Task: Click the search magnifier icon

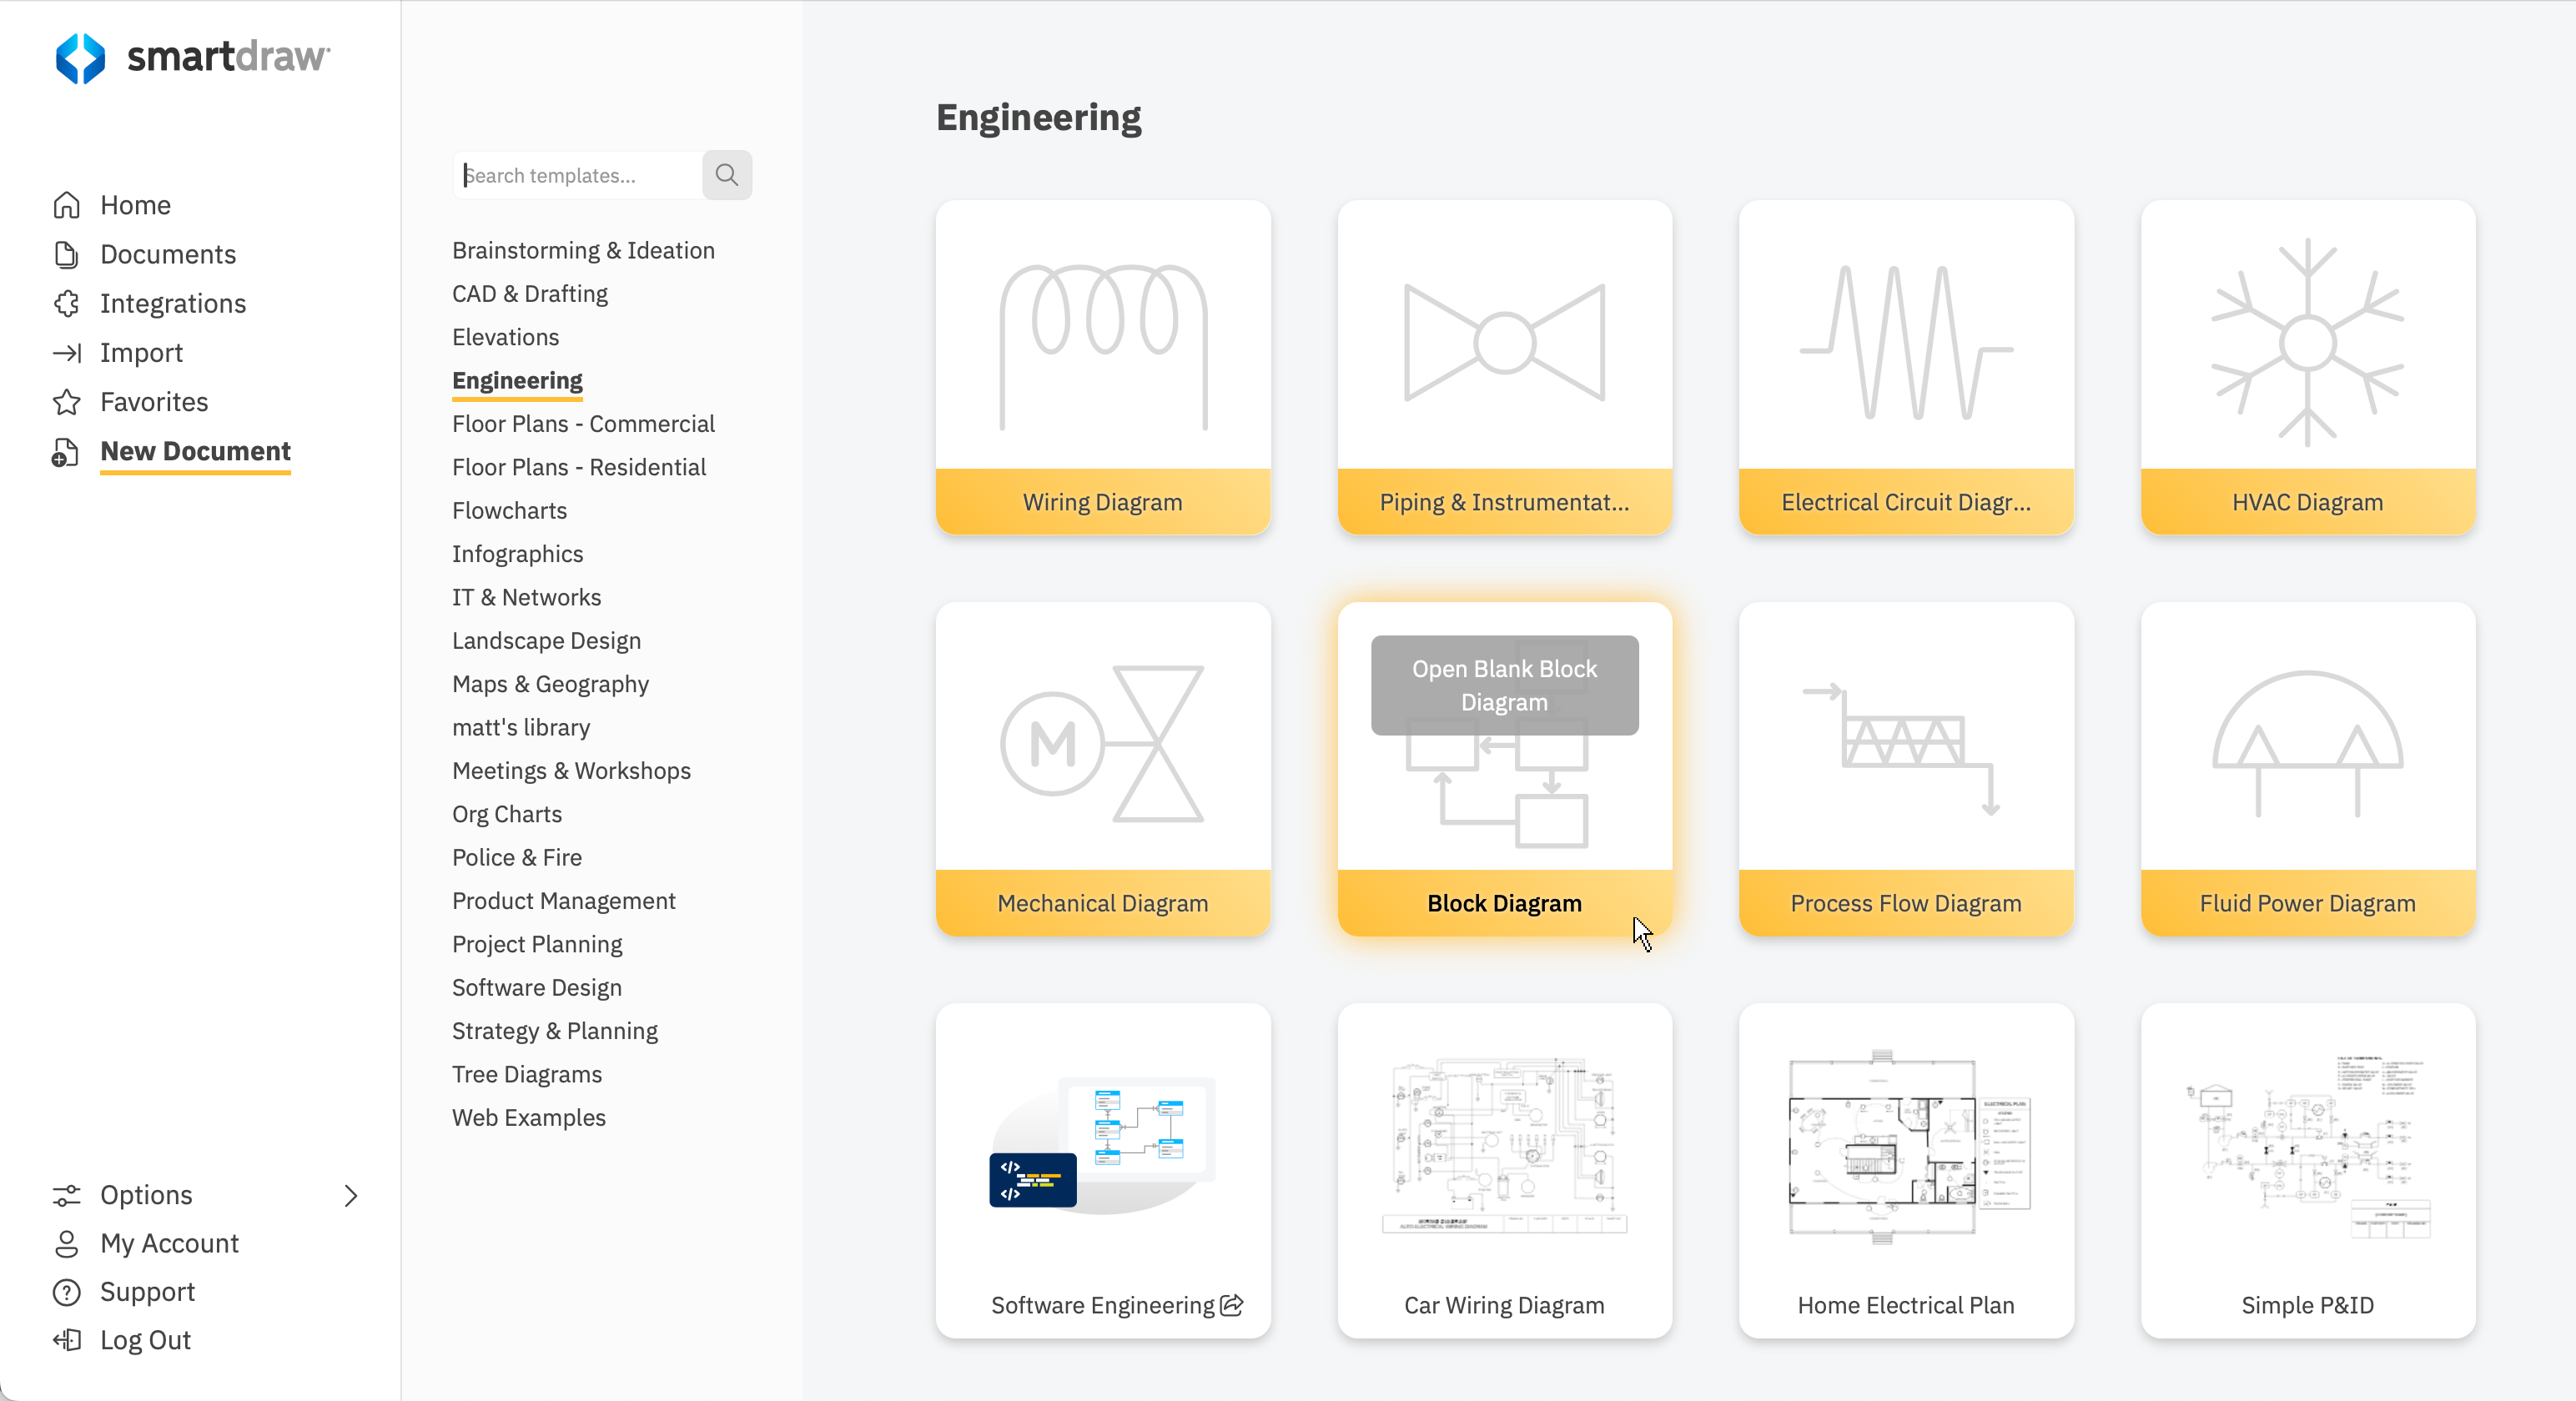Action: (727, 175)
